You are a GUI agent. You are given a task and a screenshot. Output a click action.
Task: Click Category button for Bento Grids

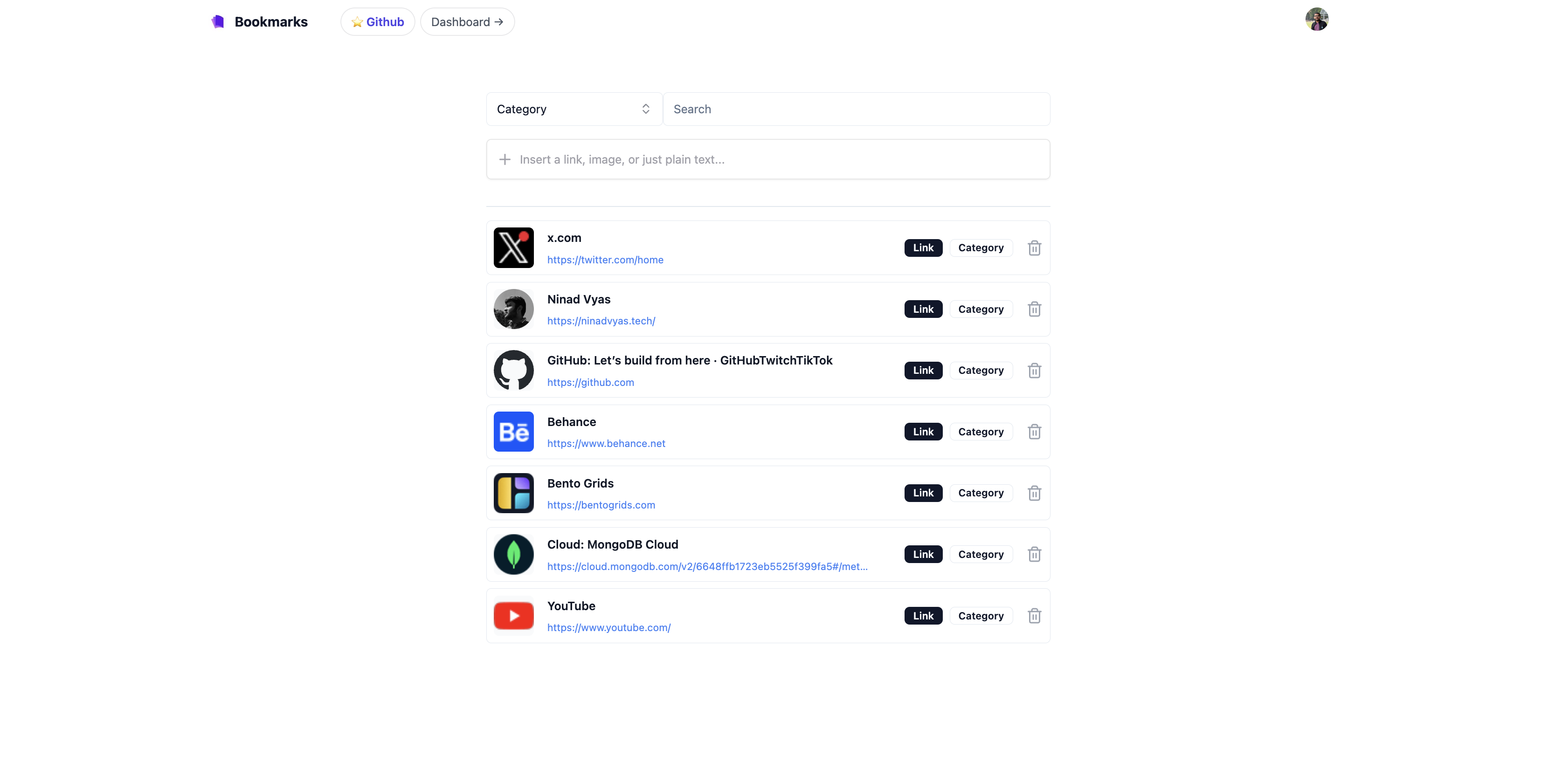[x=981, y=493]
